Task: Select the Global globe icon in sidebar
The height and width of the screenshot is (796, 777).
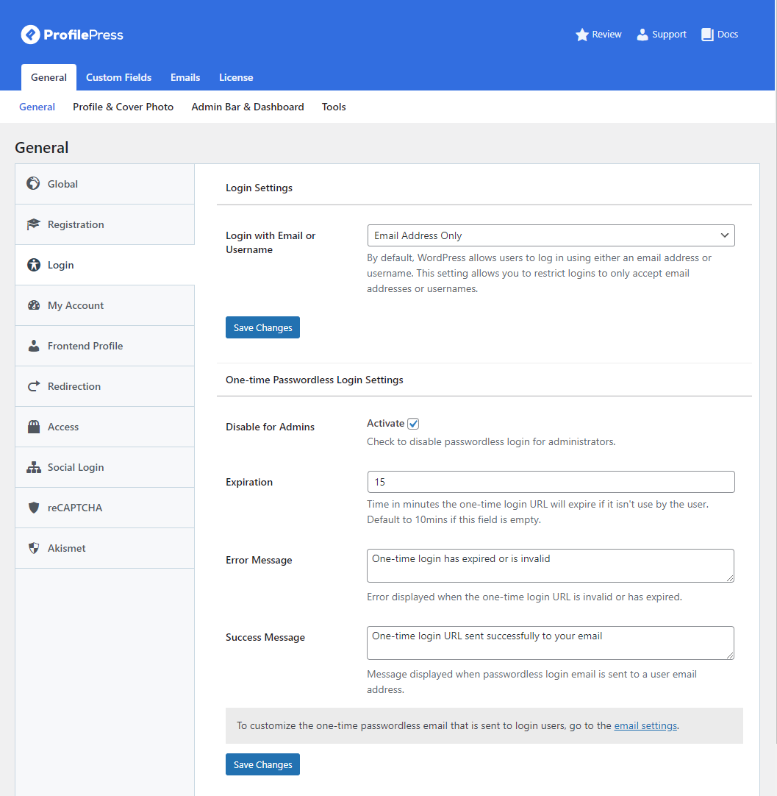Action: tap(33, 184)
